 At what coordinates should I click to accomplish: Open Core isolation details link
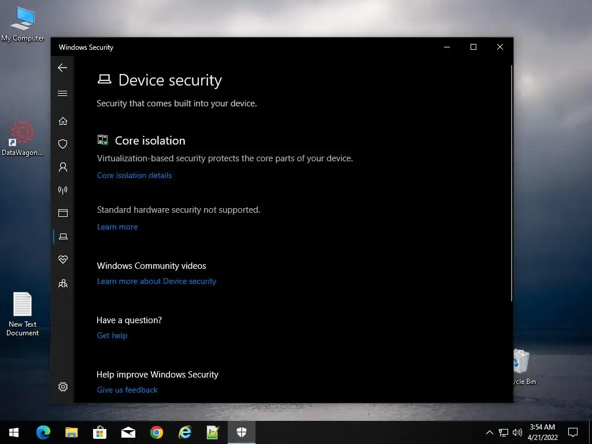pyautogui.click(x=134, y=175)
